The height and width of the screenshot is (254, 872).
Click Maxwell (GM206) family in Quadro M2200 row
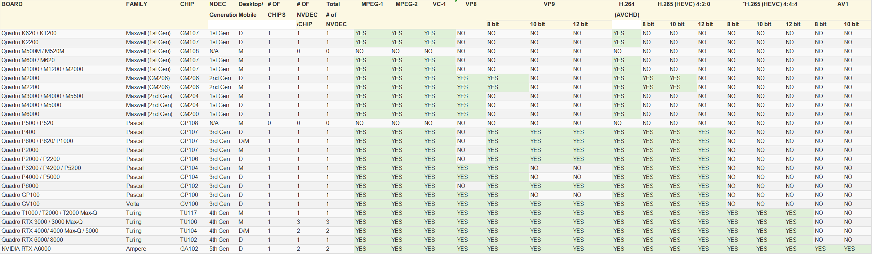tap(148, 87)
